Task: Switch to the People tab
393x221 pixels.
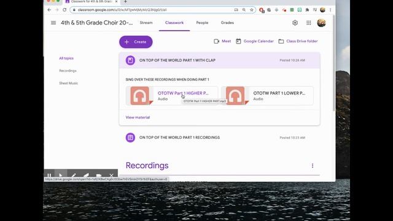Action: click(x=202, y=23)
